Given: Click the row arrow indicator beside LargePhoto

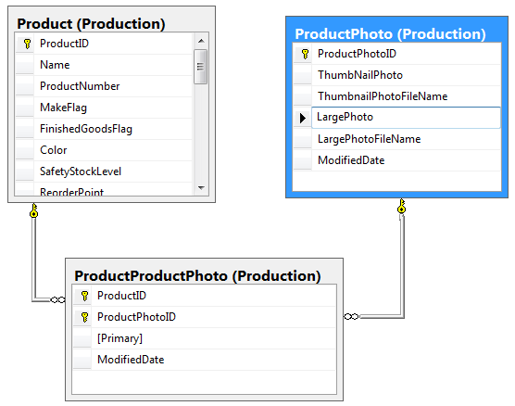Looking at the screenshot, I should click(x=303, y=118).
